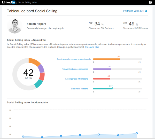This screenshot has height=139, width=155.
Task: Click the orange segment of the donut chart
Action: (x=34, y=62)
